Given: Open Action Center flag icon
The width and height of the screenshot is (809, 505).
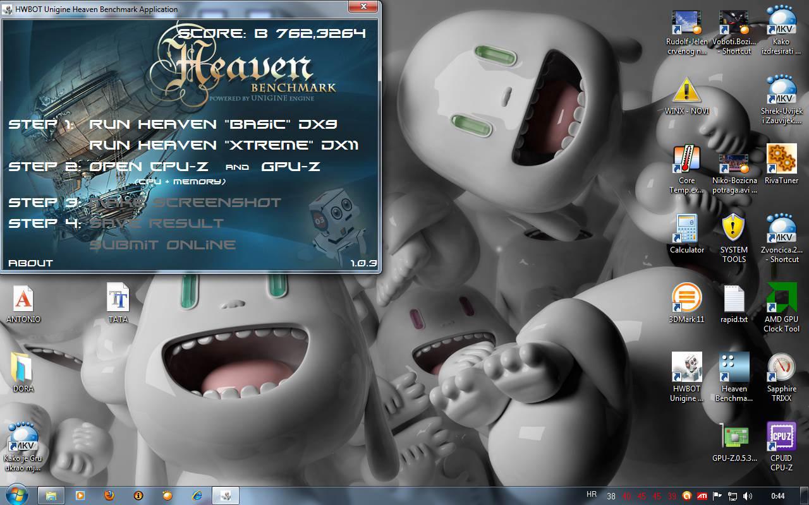Looking at the screenshot, I should 717,496.
